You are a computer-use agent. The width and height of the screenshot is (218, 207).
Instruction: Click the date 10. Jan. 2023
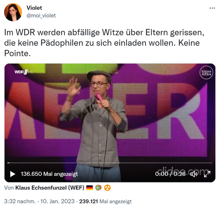click(58, 201)
